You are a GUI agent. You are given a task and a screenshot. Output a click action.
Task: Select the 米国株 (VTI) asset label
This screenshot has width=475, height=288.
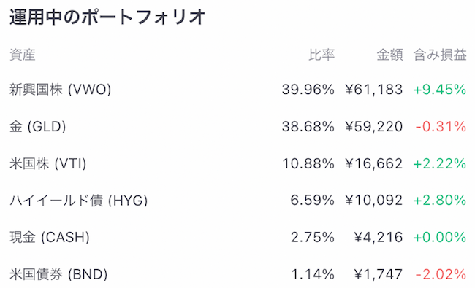47,164
